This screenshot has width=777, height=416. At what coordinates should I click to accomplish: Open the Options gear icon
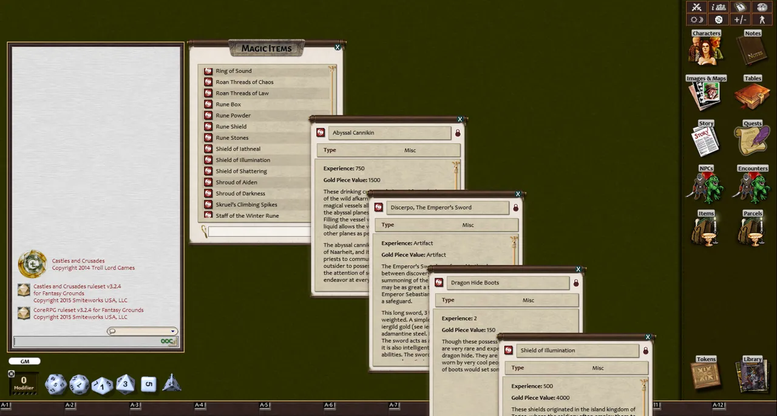[x=718, y=19]
